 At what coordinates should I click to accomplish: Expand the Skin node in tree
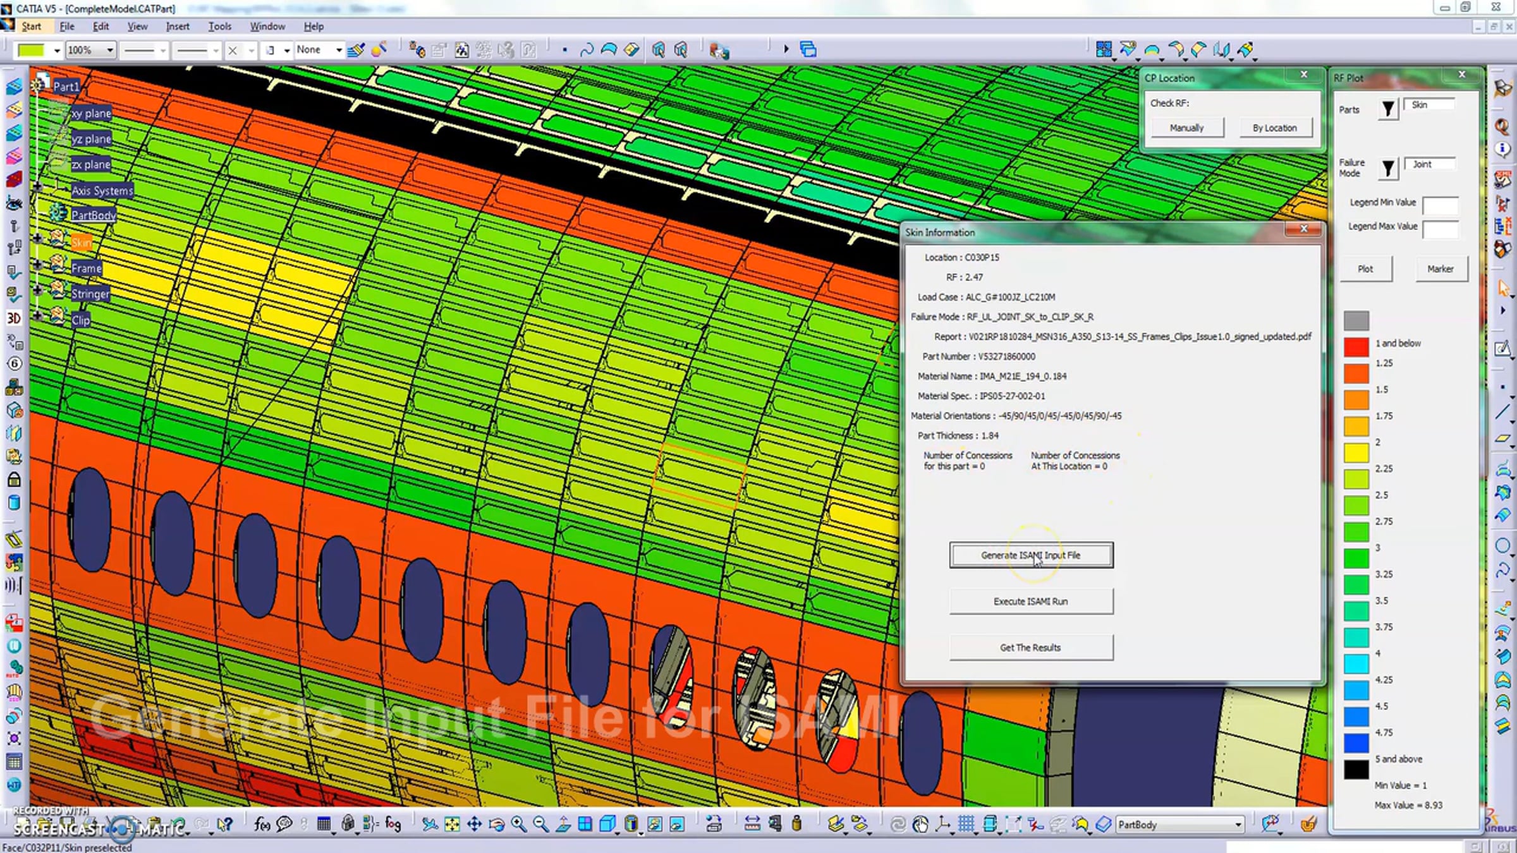(37, 239)
